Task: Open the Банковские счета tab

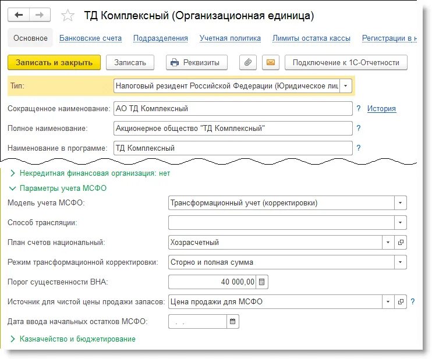Action: pos(90,38)
